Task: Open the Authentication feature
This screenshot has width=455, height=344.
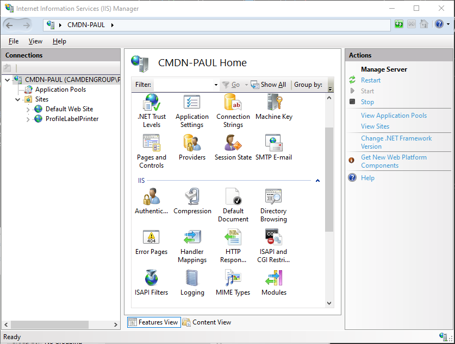Action: click(152, 201)
